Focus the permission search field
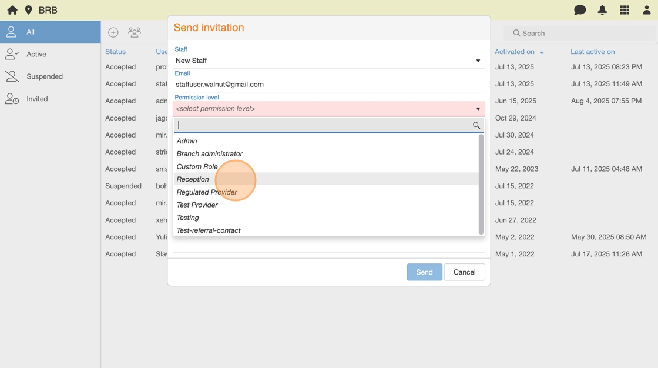Screen dimensions: 658x368 point(323,125)
